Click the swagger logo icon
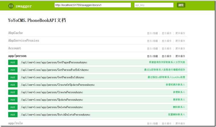 point(11,6)
